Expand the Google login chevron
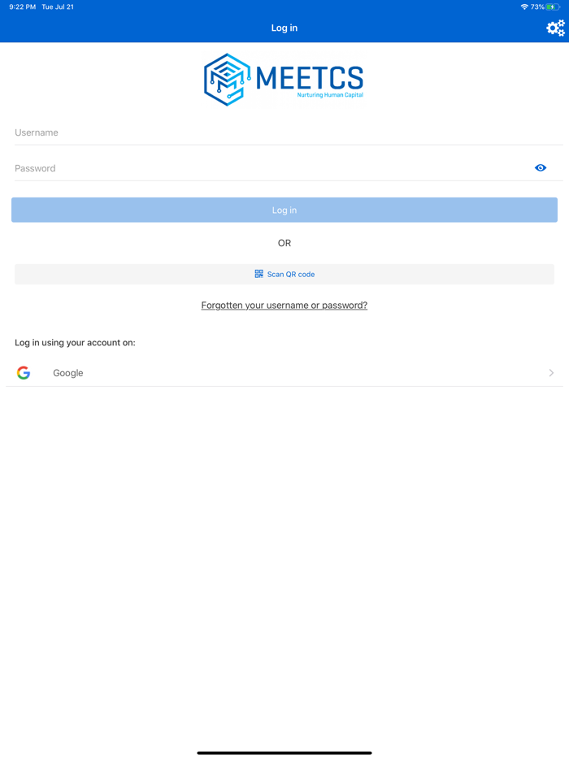 pyautogui.click(x=551, y=373)
